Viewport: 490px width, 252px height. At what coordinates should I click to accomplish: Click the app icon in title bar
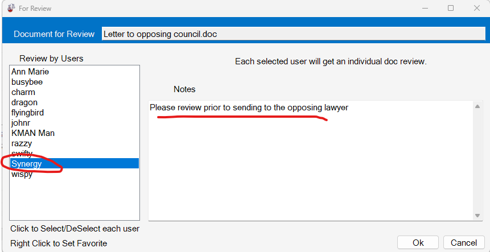[10, 8]
